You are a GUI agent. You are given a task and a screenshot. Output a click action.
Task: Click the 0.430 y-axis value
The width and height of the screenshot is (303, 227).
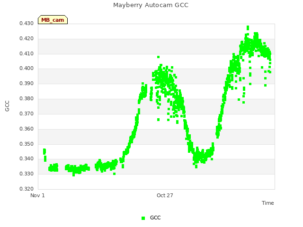click(x=27, y=23)
